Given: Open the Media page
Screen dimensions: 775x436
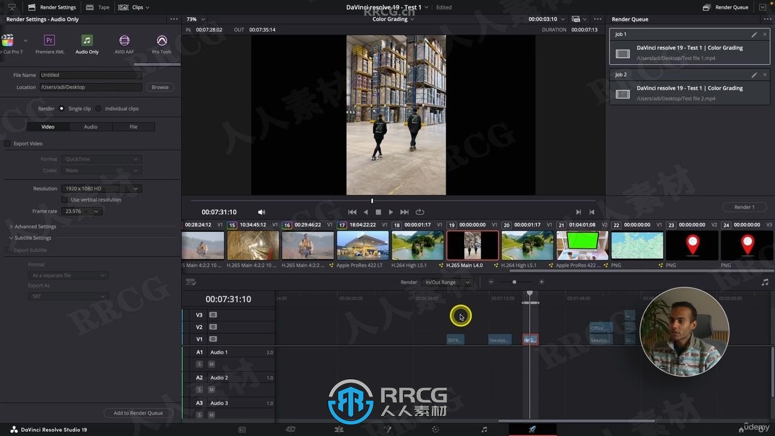Looking at the screenshot, I should [x=242, y=429].
